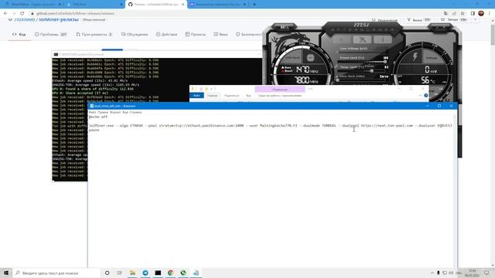This screenshot has height=278, width=495.
Task: Switch to the first Chrome tab
Action: point(32,5)
